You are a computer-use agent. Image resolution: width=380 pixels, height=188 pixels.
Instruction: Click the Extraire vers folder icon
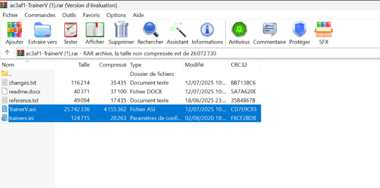click(43, 30)
